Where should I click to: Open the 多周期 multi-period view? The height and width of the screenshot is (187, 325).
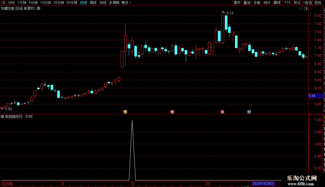coord(114,3)
